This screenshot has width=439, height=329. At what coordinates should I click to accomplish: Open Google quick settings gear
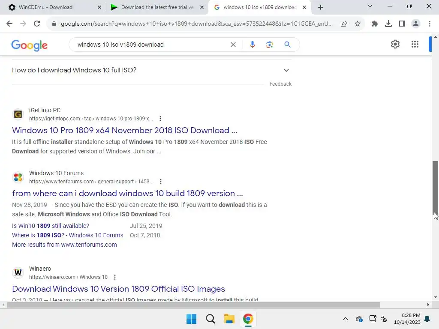tap(395, 44)
